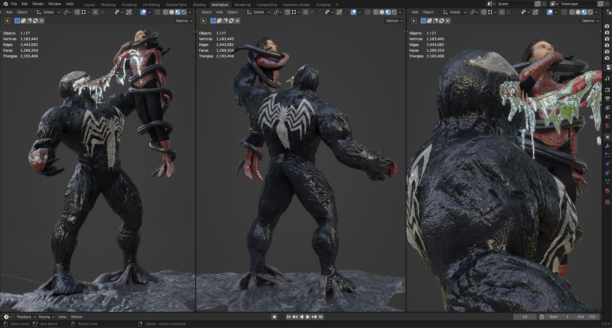This screenshot has height=328, width=612.
Task: Open the Particles properties tab
Action: [x=607, y=155]
